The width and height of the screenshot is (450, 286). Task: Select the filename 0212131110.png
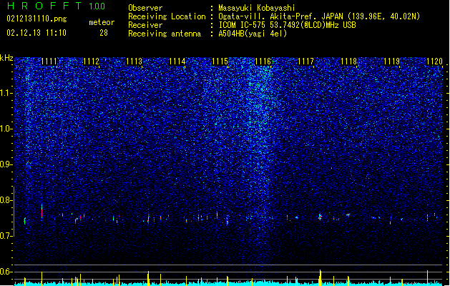tap(36, 19)
